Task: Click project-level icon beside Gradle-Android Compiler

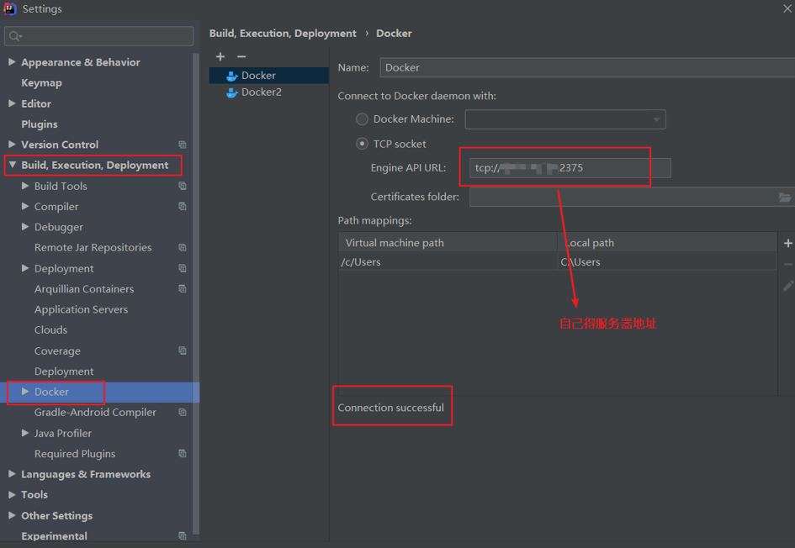Action: [x=183, y=413]
